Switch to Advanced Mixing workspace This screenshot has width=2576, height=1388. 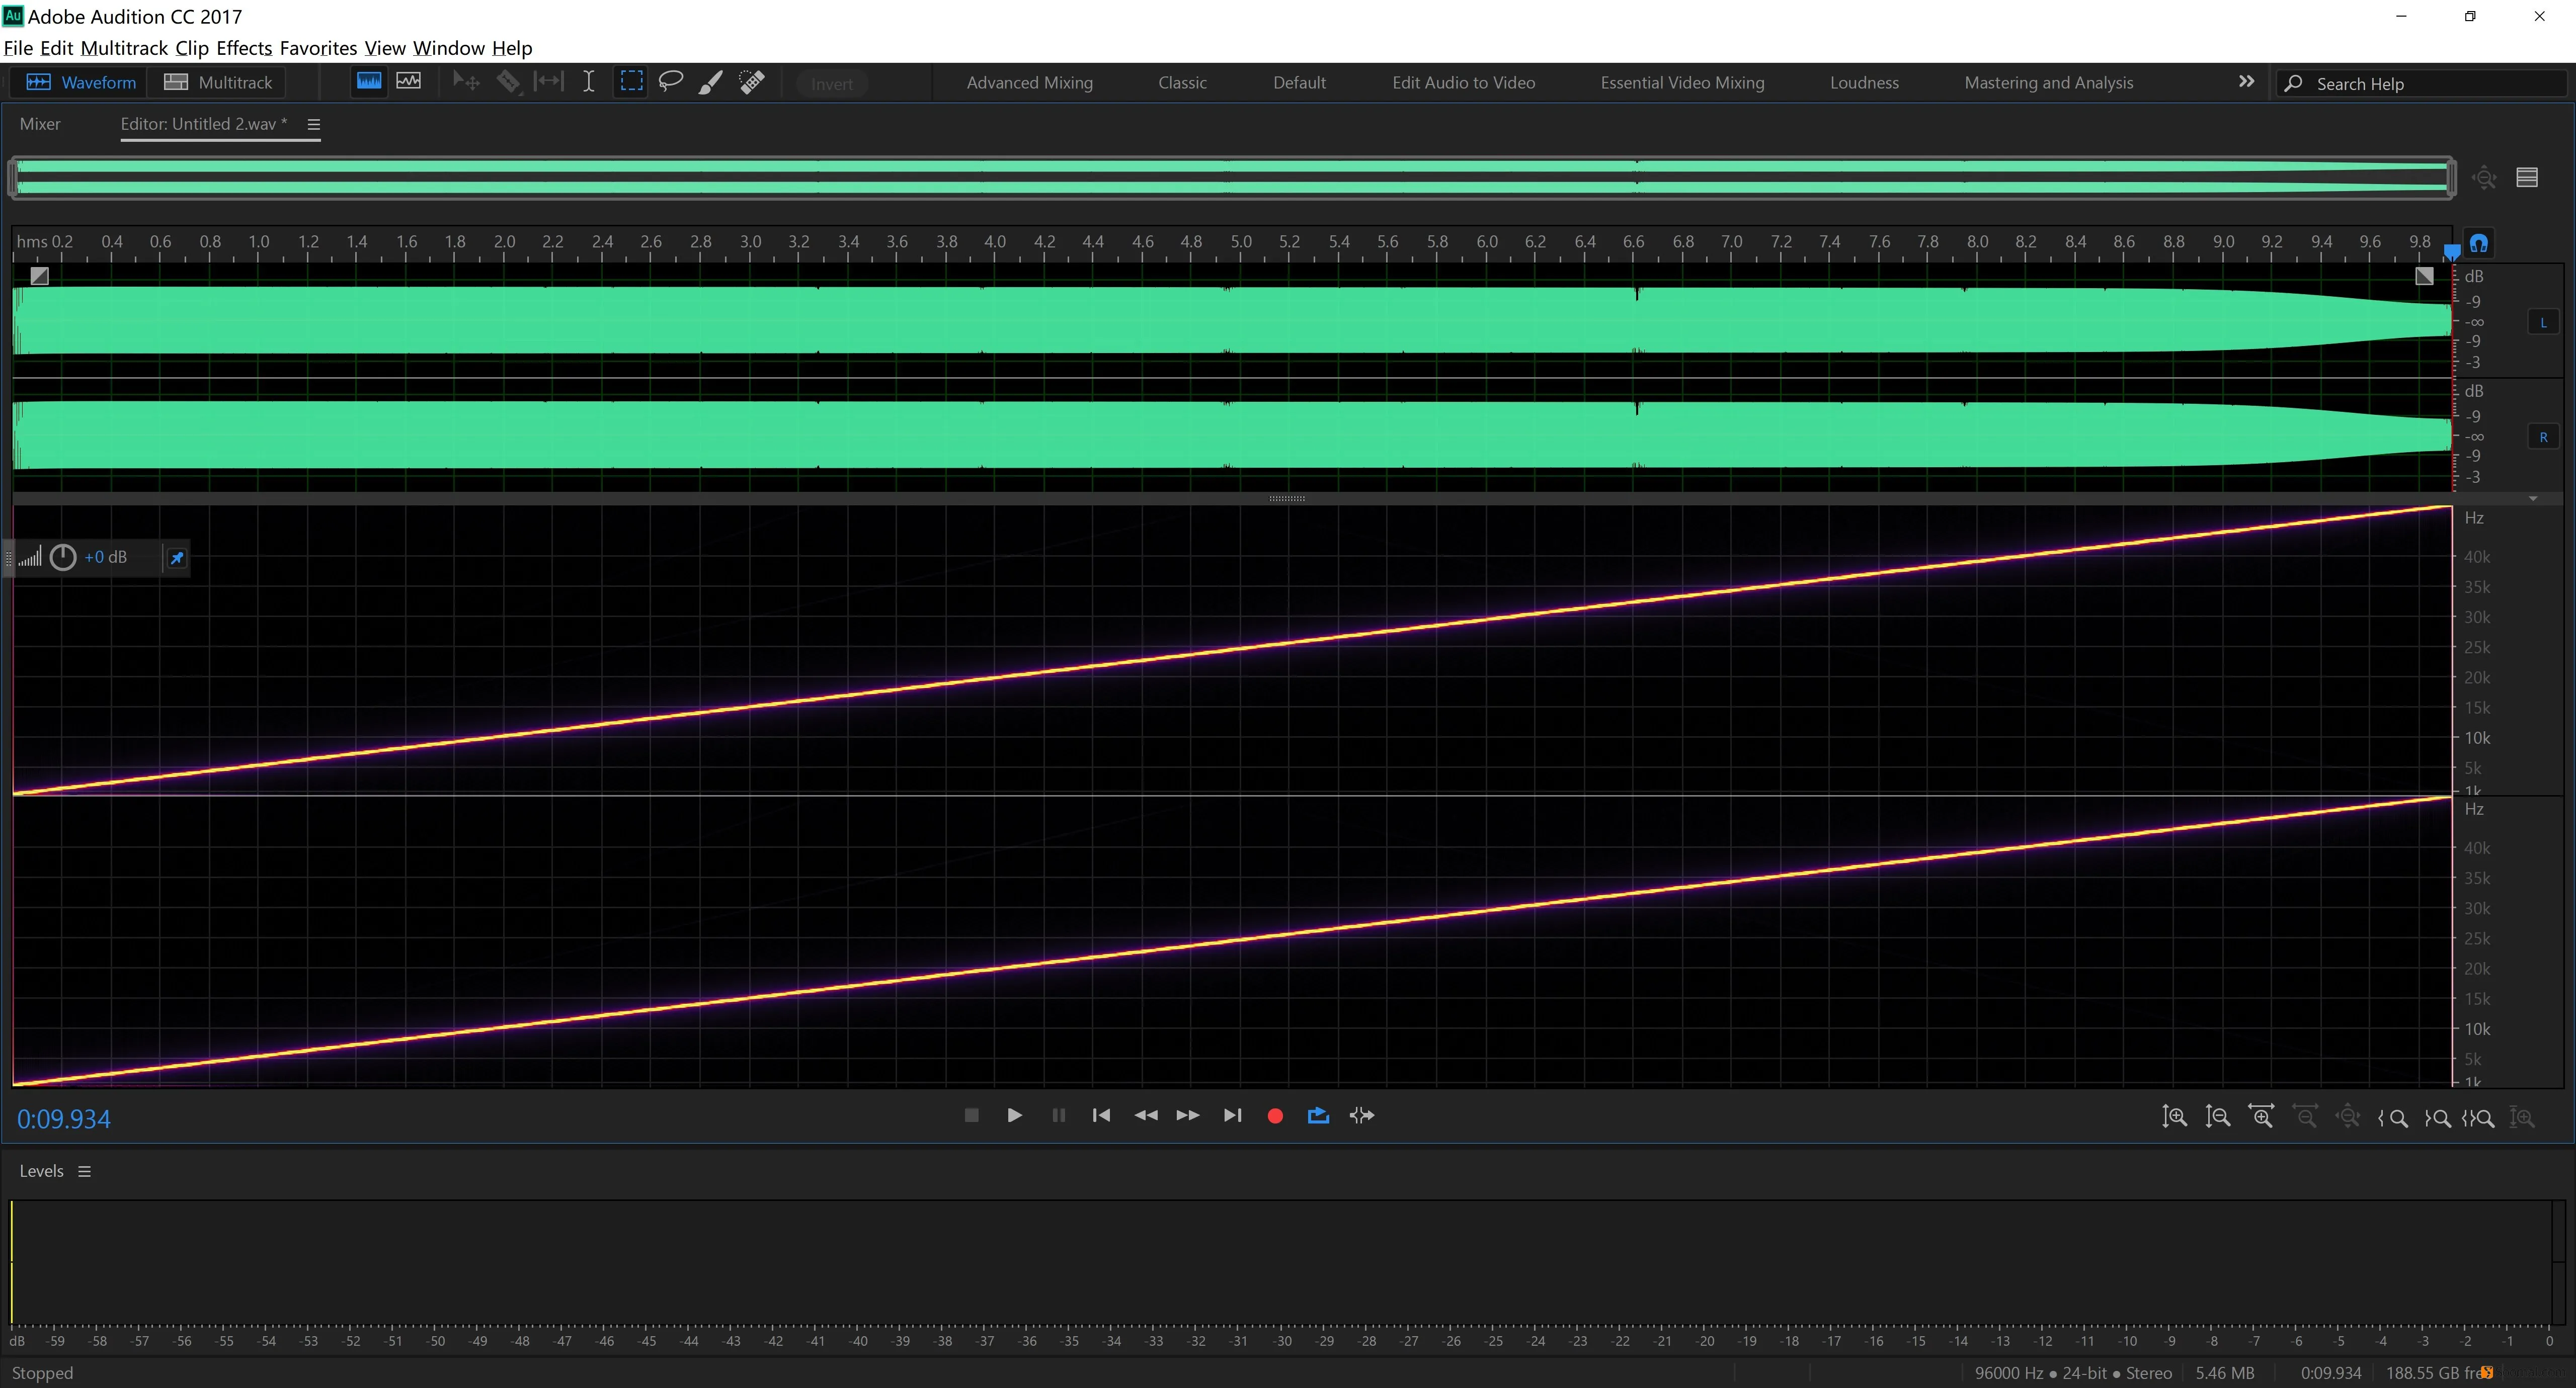coord(1029,83)
